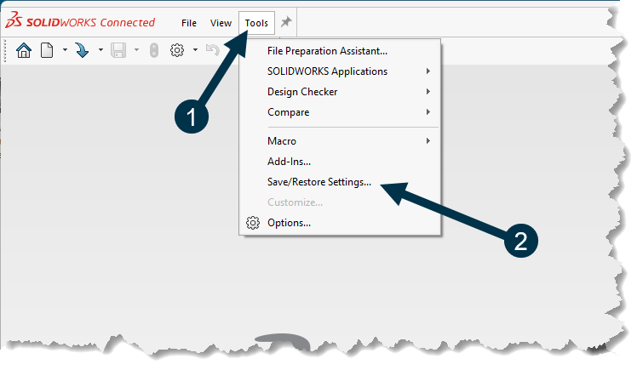637x370 pixels.
Task: Click the SOLIDWORKS Connected logo
Action: pos(80,20)
